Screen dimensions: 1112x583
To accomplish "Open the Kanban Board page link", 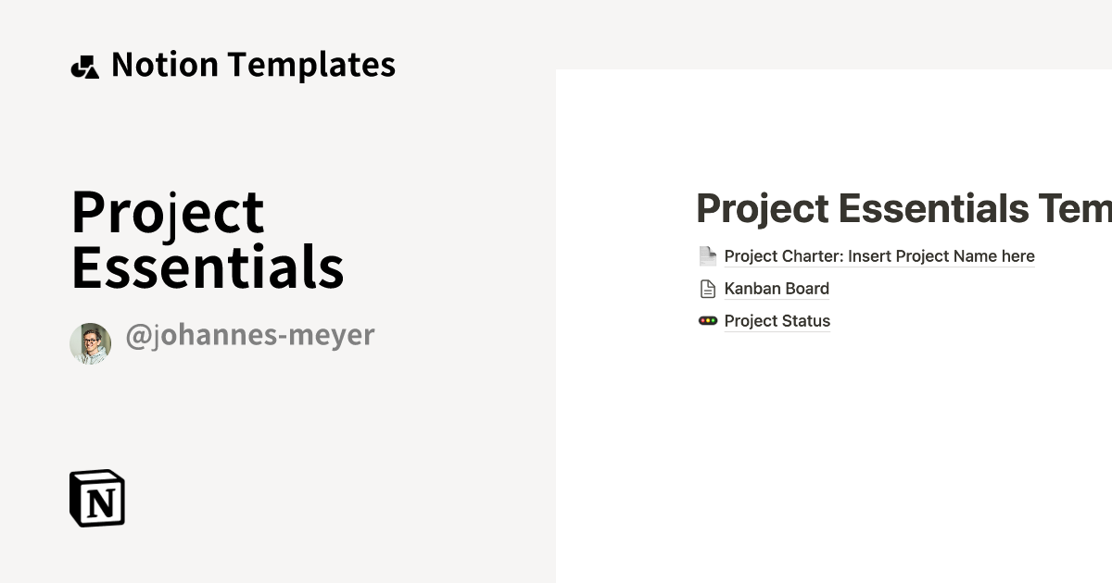I will tap(777, 288).
